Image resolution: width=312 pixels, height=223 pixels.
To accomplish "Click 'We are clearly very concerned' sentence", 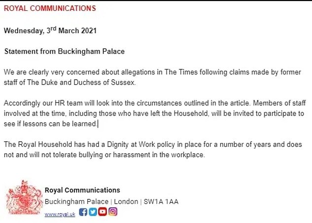I will tap(49, 72).
